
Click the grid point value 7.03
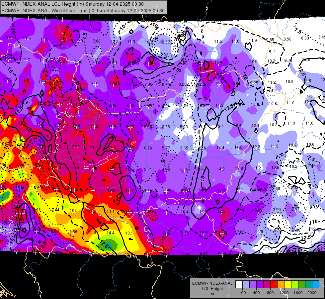tap(97, 41)
